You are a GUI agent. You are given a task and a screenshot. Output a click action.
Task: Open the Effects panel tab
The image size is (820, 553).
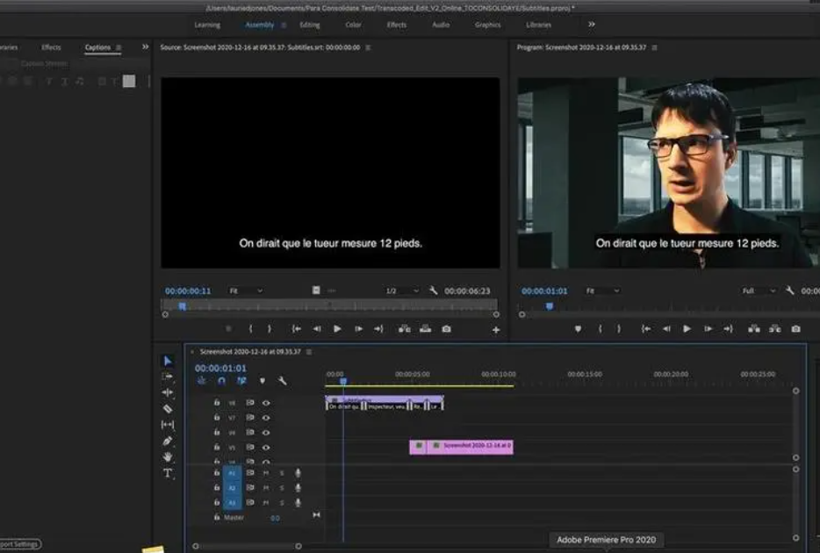[51, 47]
